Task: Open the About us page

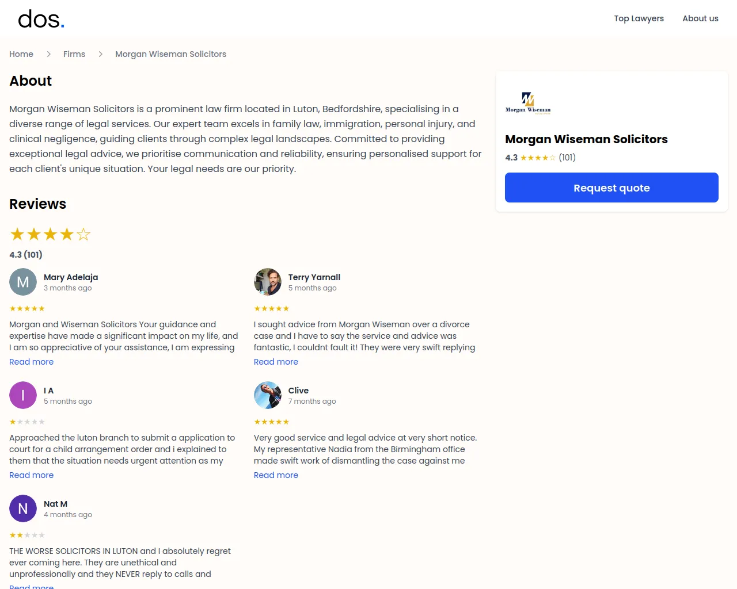Action: [x=700, y=18]
